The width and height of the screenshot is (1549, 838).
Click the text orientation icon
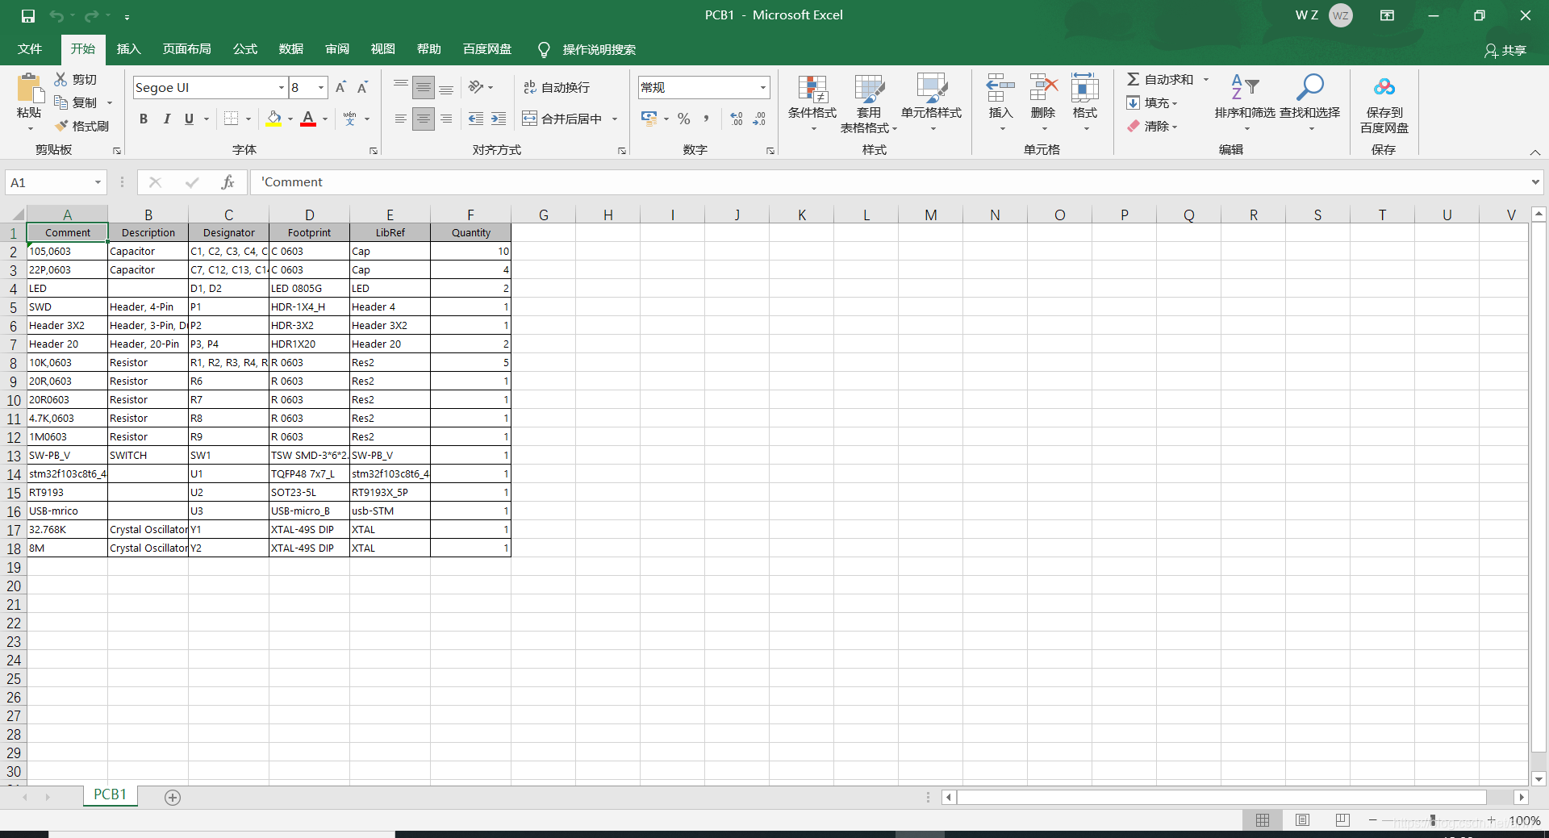pos(476,87)
